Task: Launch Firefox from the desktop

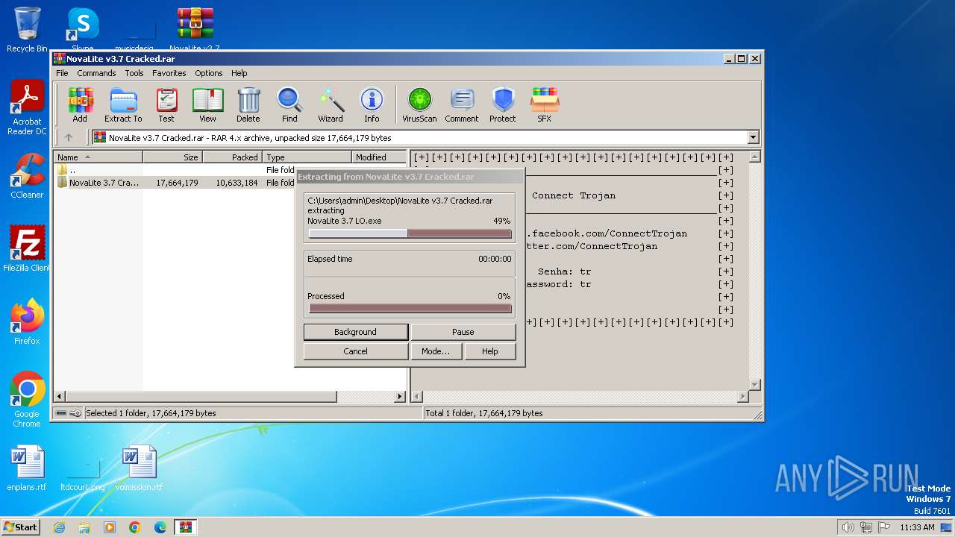Action: click(27, 322)
